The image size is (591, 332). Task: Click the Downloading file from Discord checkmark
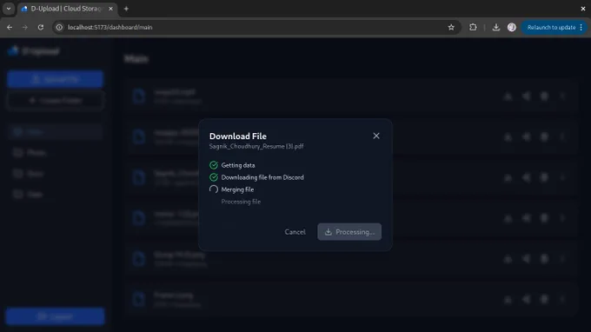coord(214,177)
